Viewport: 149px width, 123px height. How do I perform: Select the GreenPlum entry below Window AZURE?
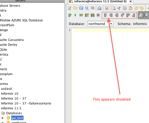(x=7, y=25)
